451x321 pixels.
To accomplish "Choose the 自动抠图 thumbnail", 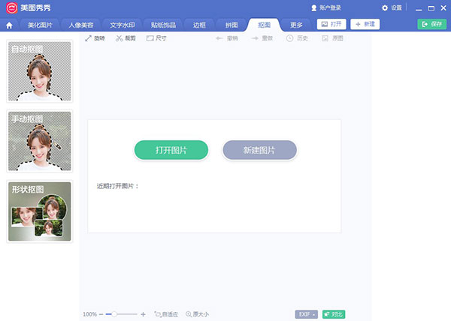I will [39, 71].
